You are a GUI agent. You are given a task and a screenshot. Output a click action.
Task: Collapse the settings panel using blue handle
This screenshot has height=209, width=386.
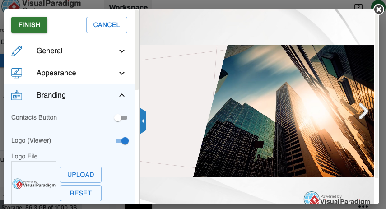pyautogui.click(x=143, y=121)
